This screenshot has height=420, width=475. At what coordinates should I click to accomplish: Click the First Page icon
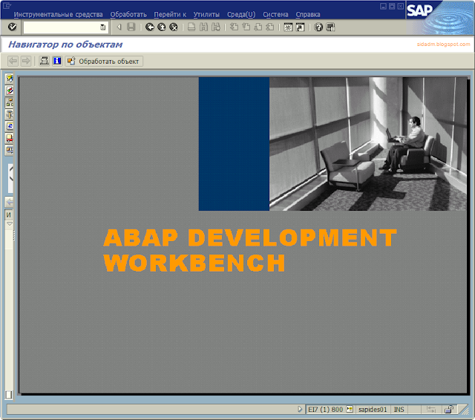234,27
